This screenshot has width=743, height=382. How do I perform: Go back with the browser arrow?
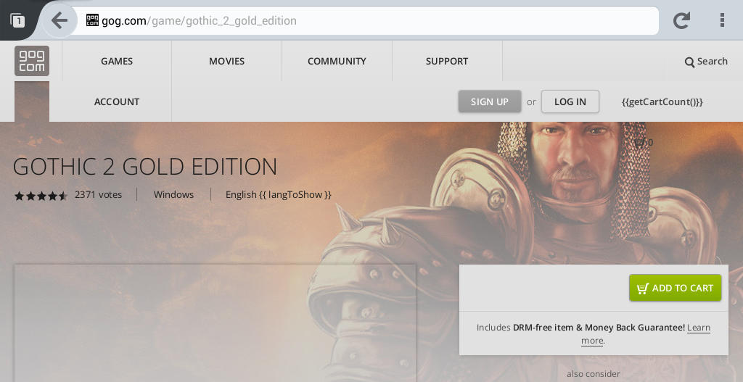pos(59,20)
